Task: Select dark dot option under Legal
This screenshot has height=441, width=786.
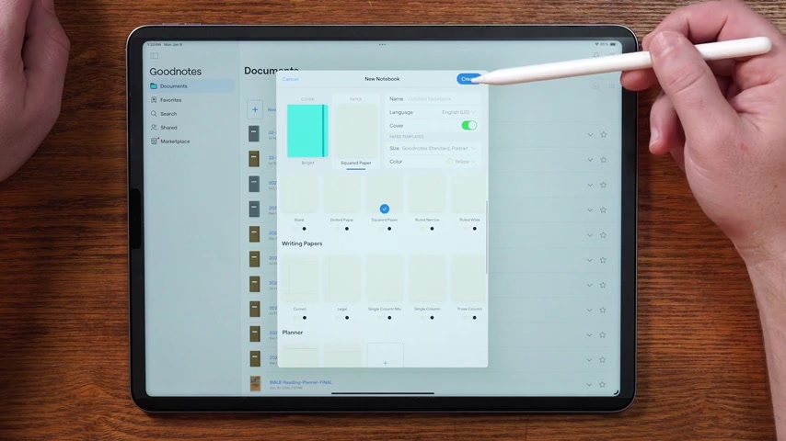Action: [347, 318]
